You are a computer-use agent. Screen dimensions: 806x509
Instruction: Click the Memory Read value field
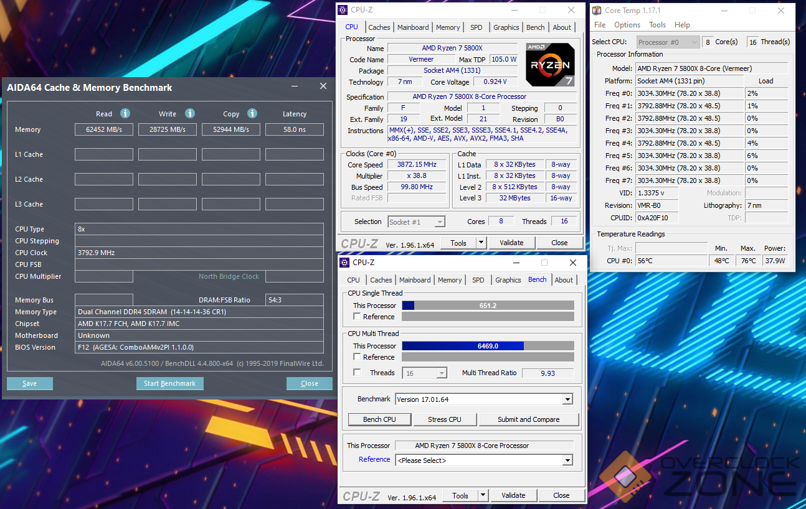click(x=104, y=129)
